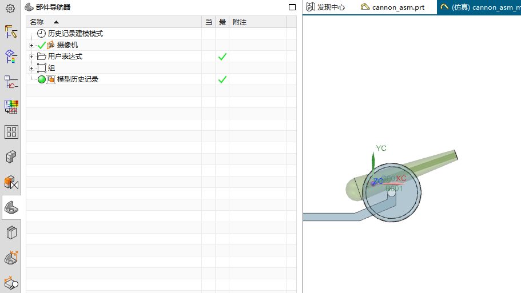
Task: Sort by the 名称 column header
Action: point(37,22)
